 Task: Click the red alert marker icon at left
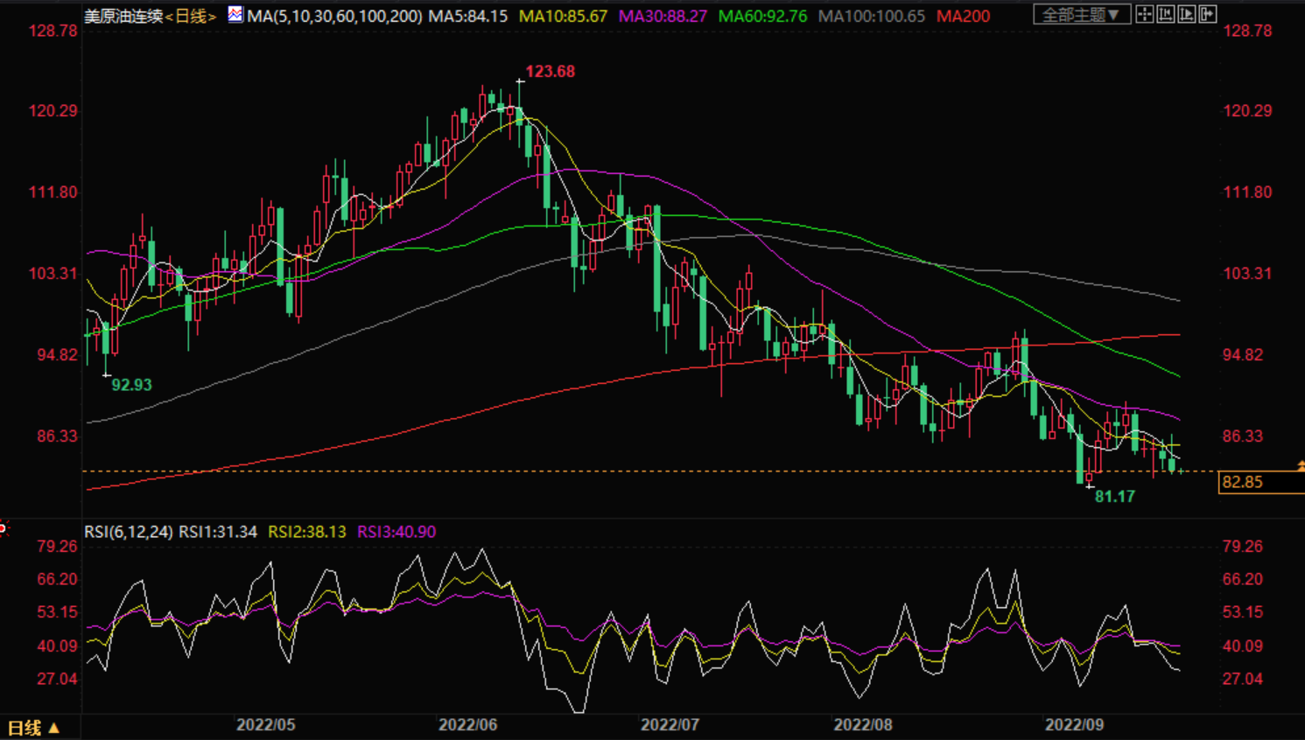[x=4, y=527]
